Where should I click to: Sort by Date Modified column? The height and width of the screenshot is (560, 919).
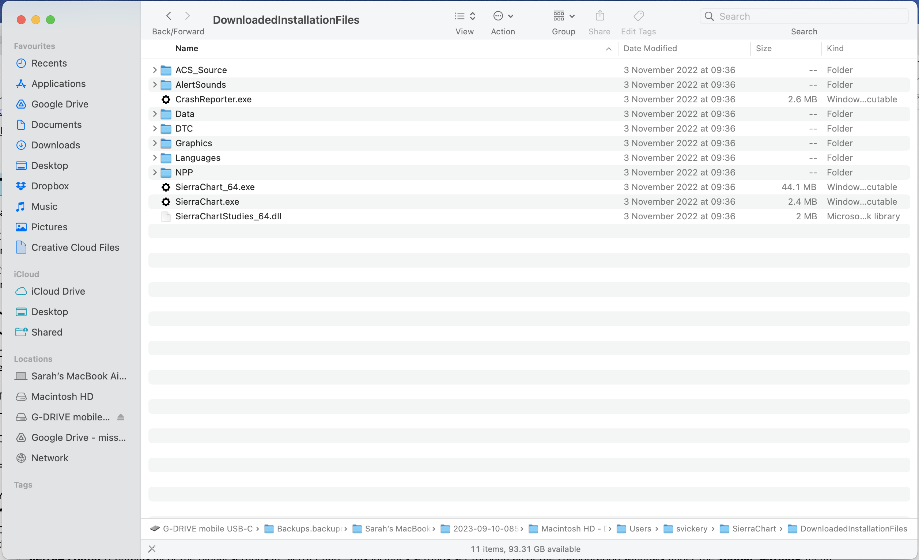650,49
